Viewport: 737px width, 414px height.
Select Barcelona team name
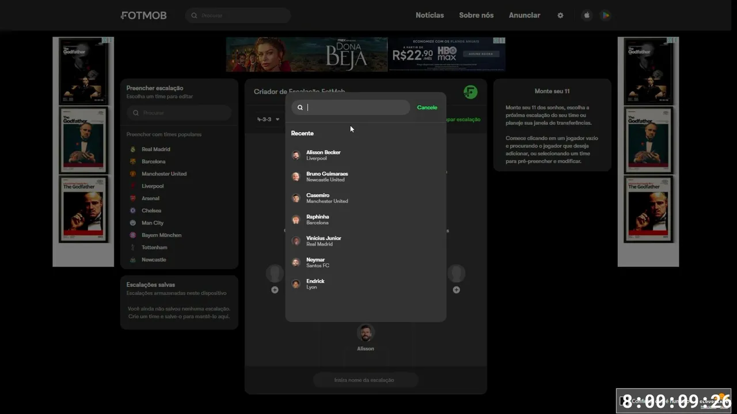(x=154, y=162)
